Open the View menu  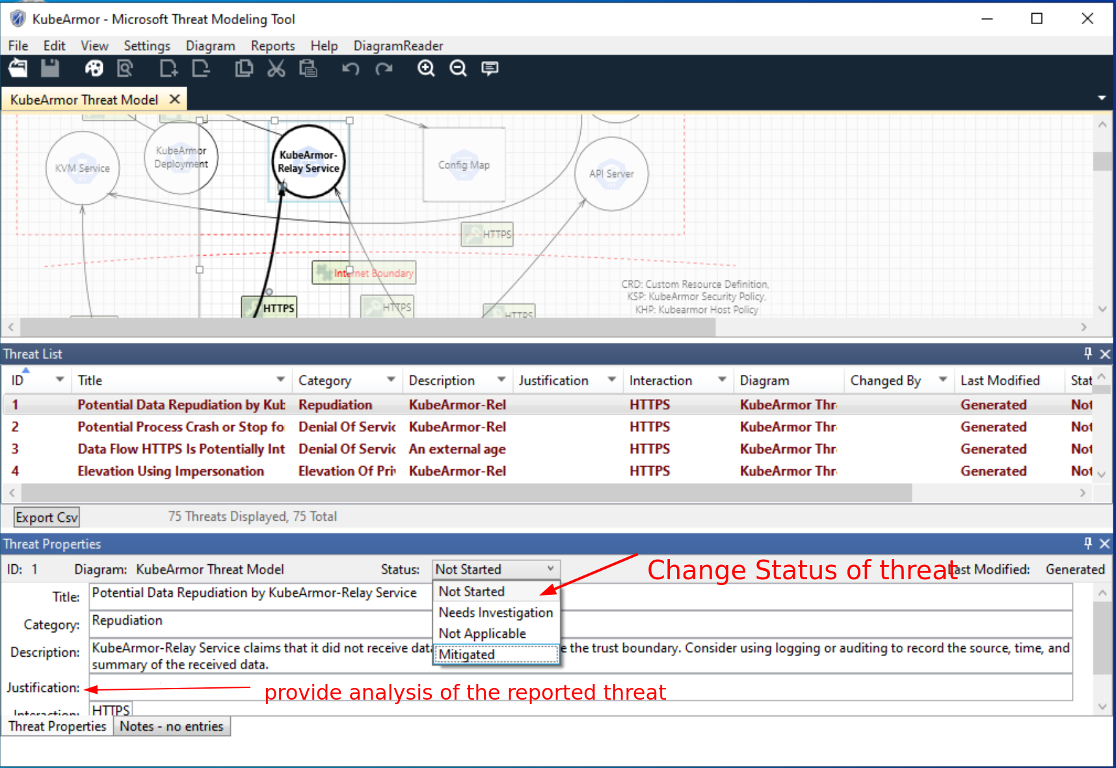pyautogui.click(x=94, y=46)
